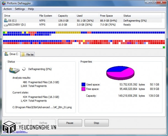Click '1,669 Total Fragments' text
Viewport: 168px width, 136px height.
click(x=34, y=86)
